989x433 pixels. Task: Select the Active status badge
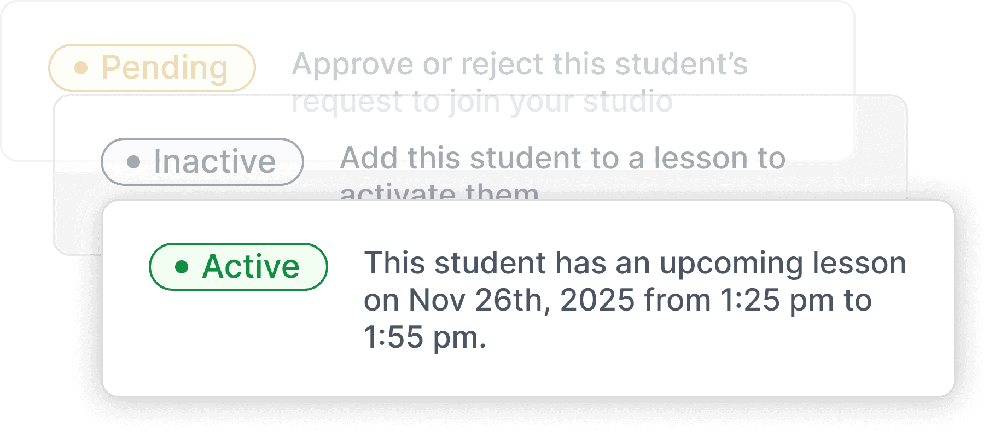coord(238,267)
